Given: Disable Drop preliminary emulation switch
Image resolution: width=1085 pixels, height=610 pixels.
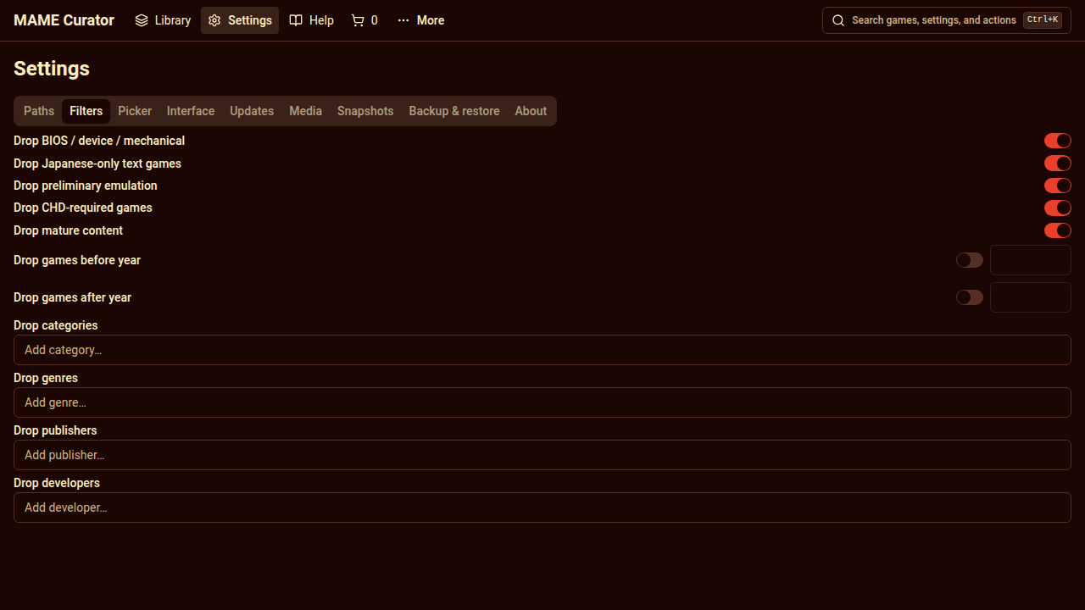Looking at the screenshot, I should click(x=1058, y=186).
